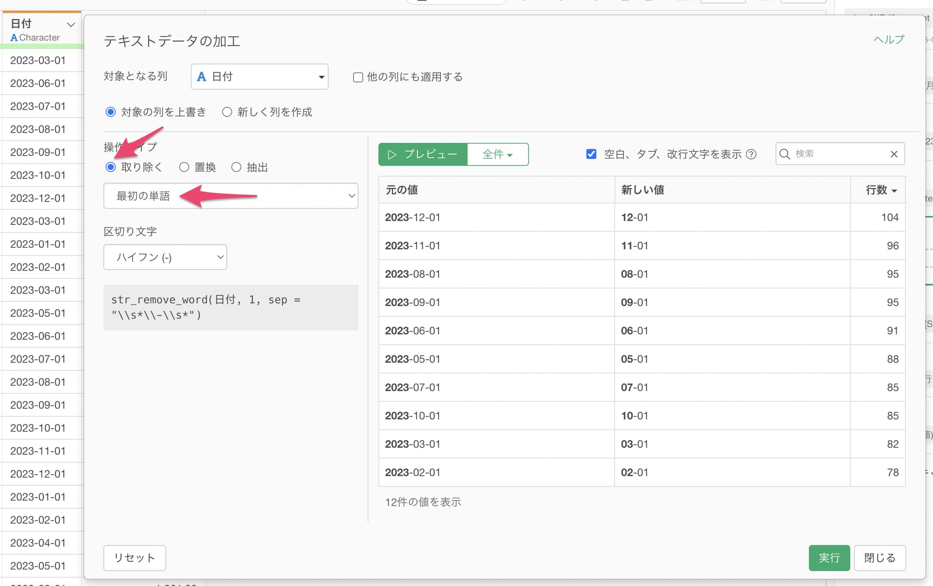Select 新しく列を作成 radio option
Image resolution: width=933 pixels, height=586 pixels.
[227, 112]
